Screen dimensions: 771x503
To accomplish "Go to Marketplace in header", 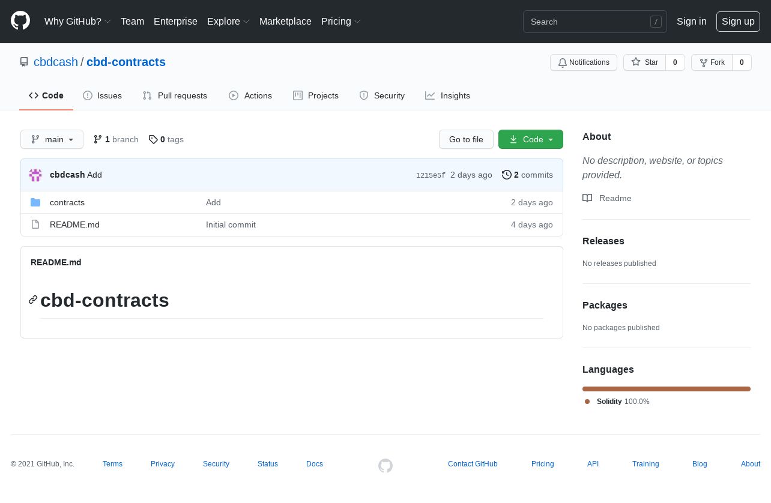I will coord(285,21).
